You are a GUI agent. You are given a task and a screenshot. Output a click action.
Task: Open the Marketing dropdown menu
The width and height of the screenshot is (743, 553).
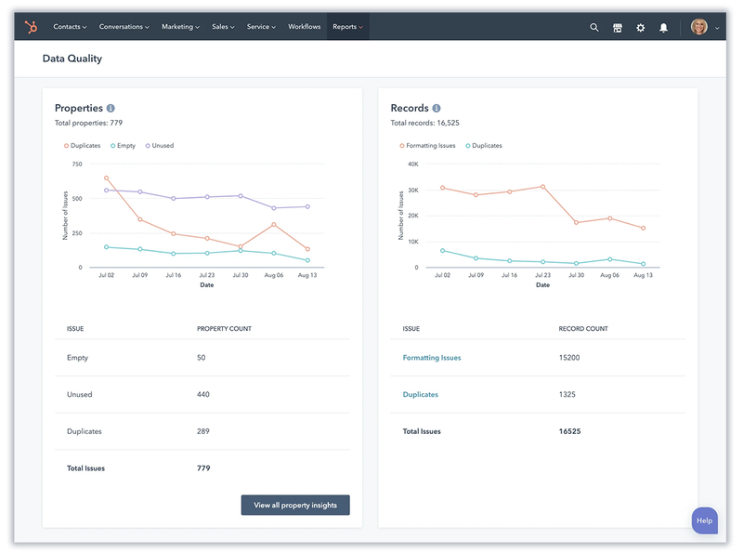[x=180, y=27]
